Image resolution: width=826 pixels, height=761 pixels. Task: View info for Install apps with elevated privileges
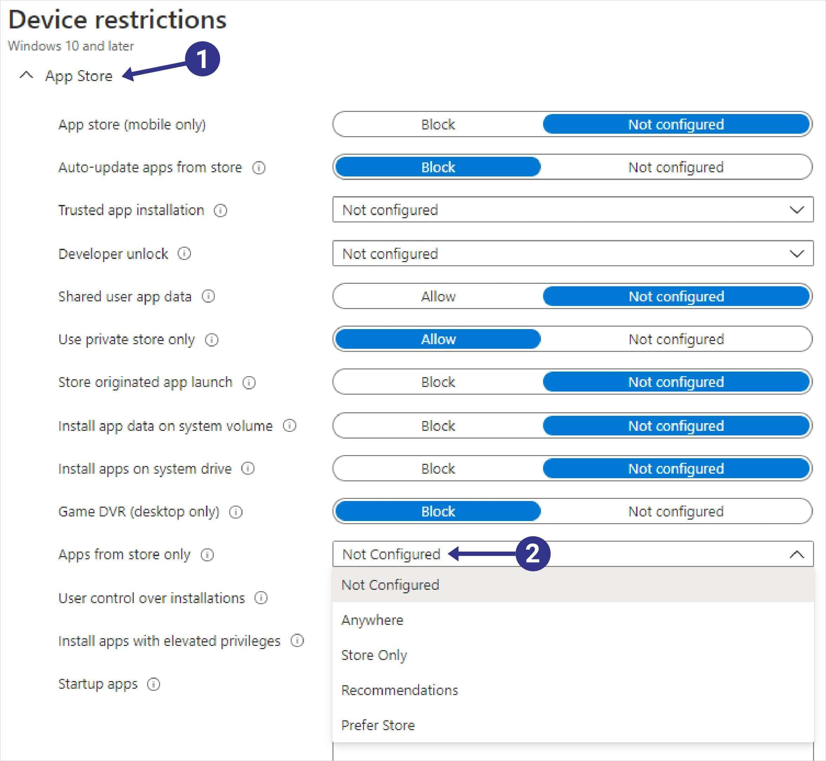[297, 641]
